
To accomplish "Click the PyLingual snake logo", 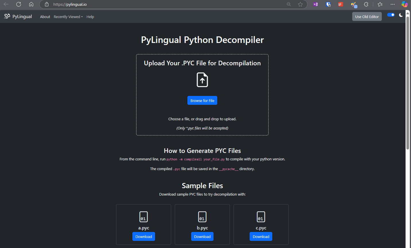I will [x=7, y=16].
